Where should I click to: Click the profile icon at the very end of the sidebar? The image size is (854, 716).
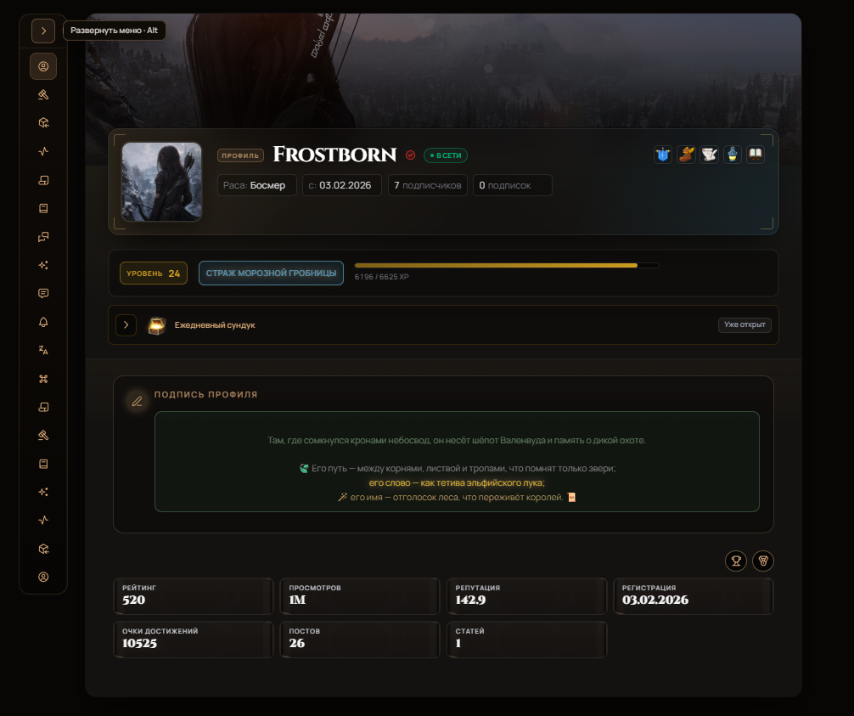click(x=43, y=577)
